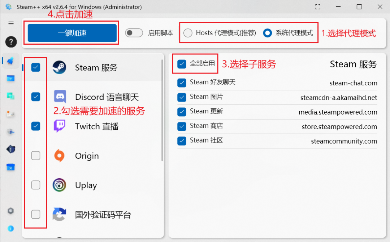Uncheck the Steam 社区 checkbox

click(182, 141)
